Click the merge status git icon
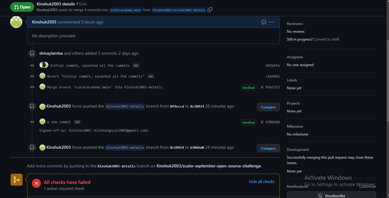This screenshot has height=198, width=389. 16,180
